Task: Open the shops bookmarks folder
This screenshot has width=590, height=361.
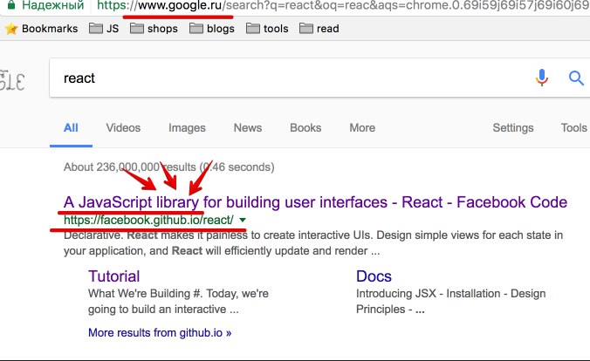Action: coord(154,29)
